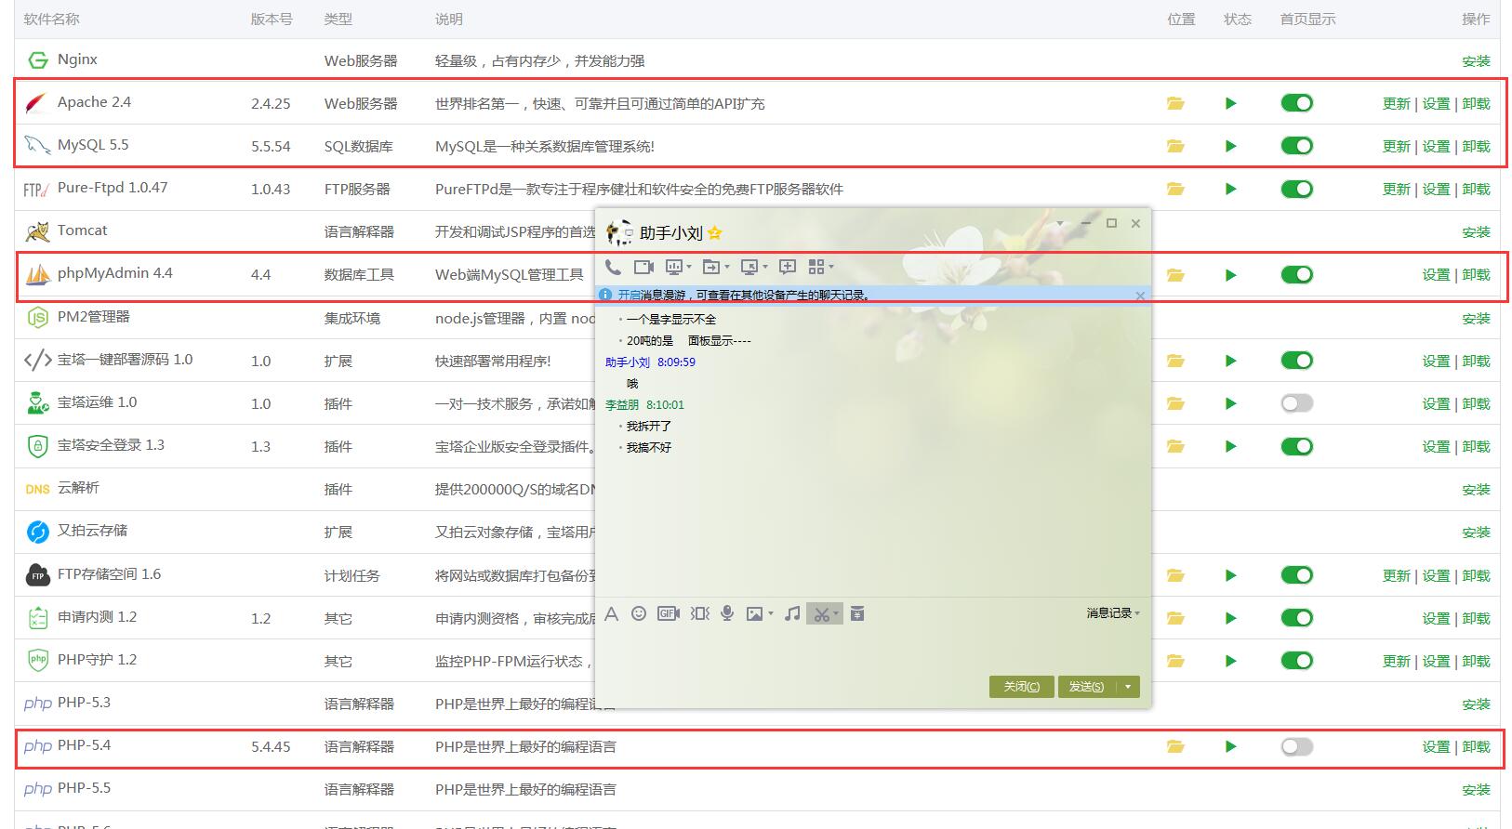The width and height of the screenshot is (1512, 829).
Task: Install Tomcat via 安装 link
Action: pyautogui.click(x=1476, y=232)
